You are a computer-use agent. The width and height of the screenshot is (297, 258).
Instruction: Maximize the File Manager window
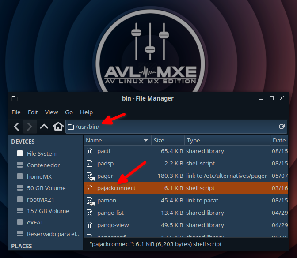coord(271,98)
